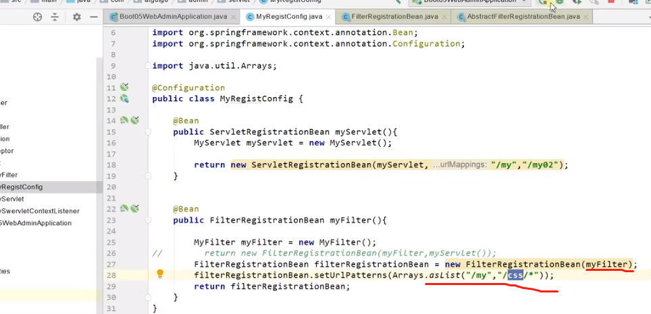Click the @Bean annotation on line 22

pyautogui.click(x=186, y=209)
